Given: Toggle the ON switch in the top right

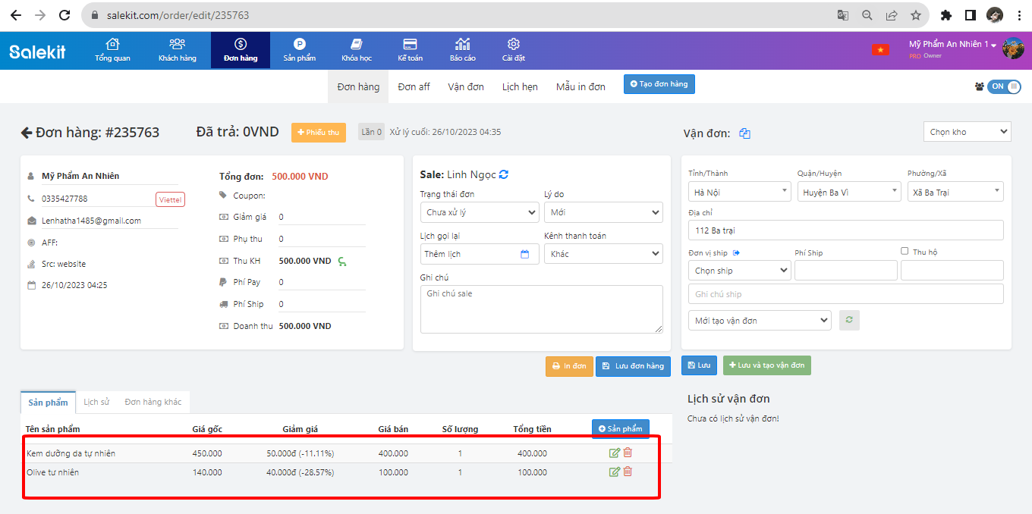Looking at the screenshot, I should click(1003, 86).
